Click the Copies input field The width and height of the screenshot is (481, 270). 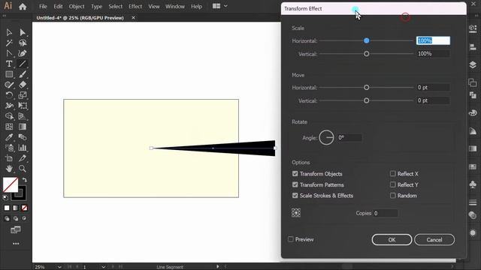click(x=386, y=213)
